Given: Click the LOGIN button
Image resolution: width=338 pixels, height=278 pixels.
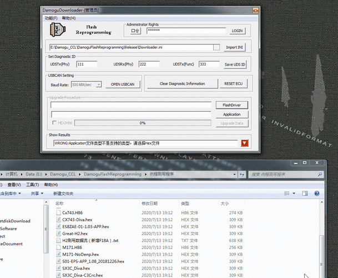Looking at the screenshot, I should (x=237, y=31).
